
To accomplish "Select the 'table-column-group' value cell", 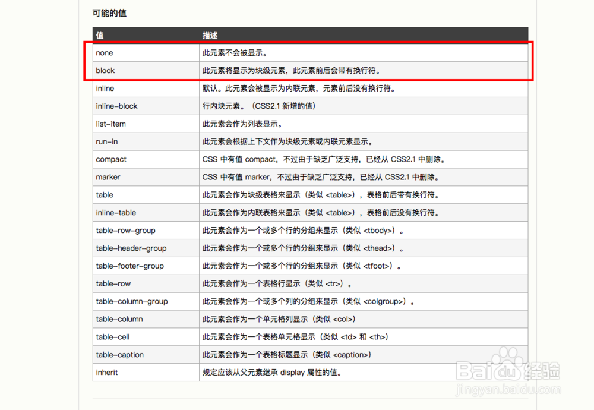I will click(x=146, y=302).
